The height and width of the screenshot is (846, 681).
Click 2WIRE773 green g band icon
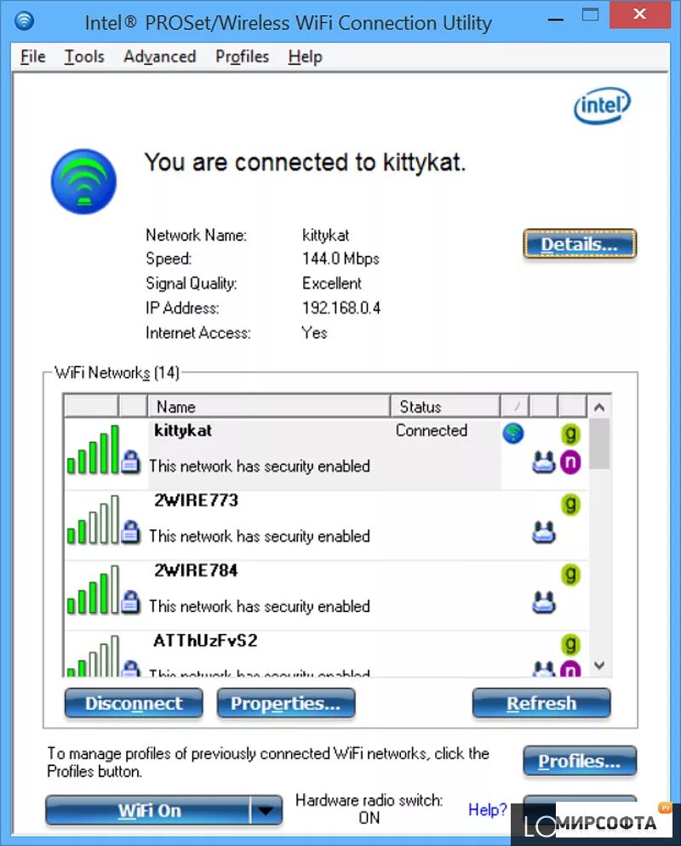[x=570, y=505]
